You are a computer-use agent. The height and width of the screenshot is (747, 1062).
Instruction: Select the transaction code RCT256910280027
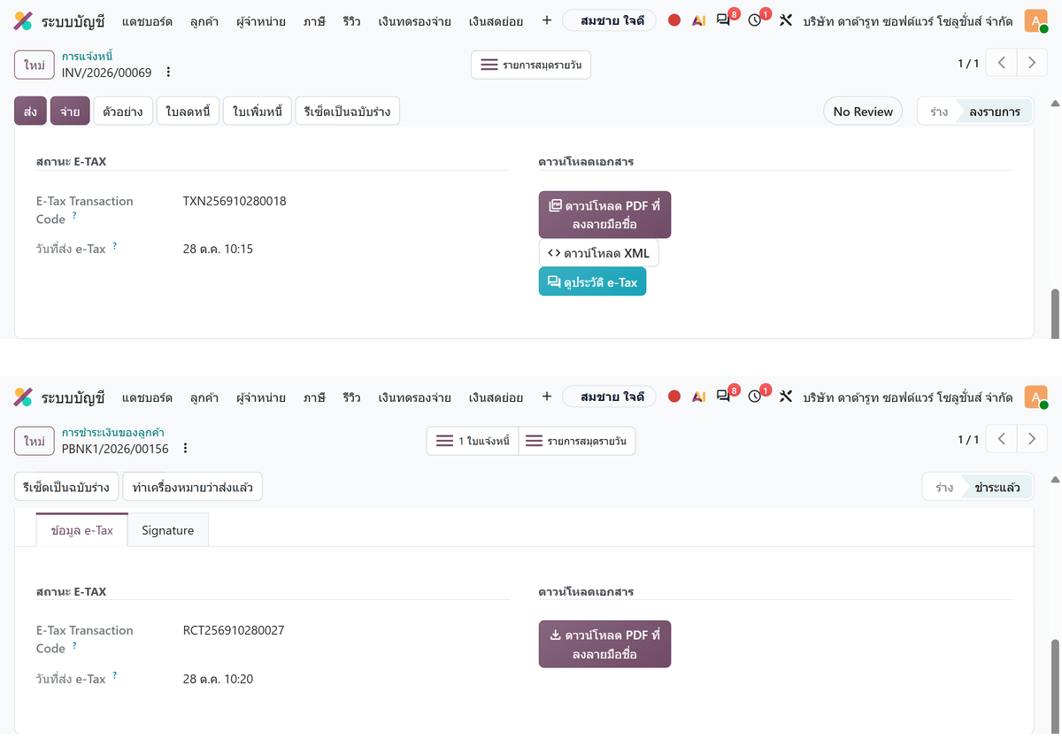coord(234,630)
